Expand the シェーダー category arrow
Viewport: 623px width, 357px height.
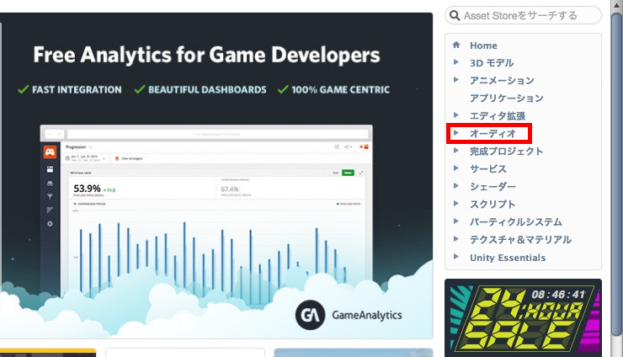point(456,185)
